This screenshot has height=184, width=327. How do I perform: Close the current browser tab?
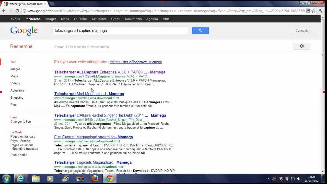pos(45,4)
